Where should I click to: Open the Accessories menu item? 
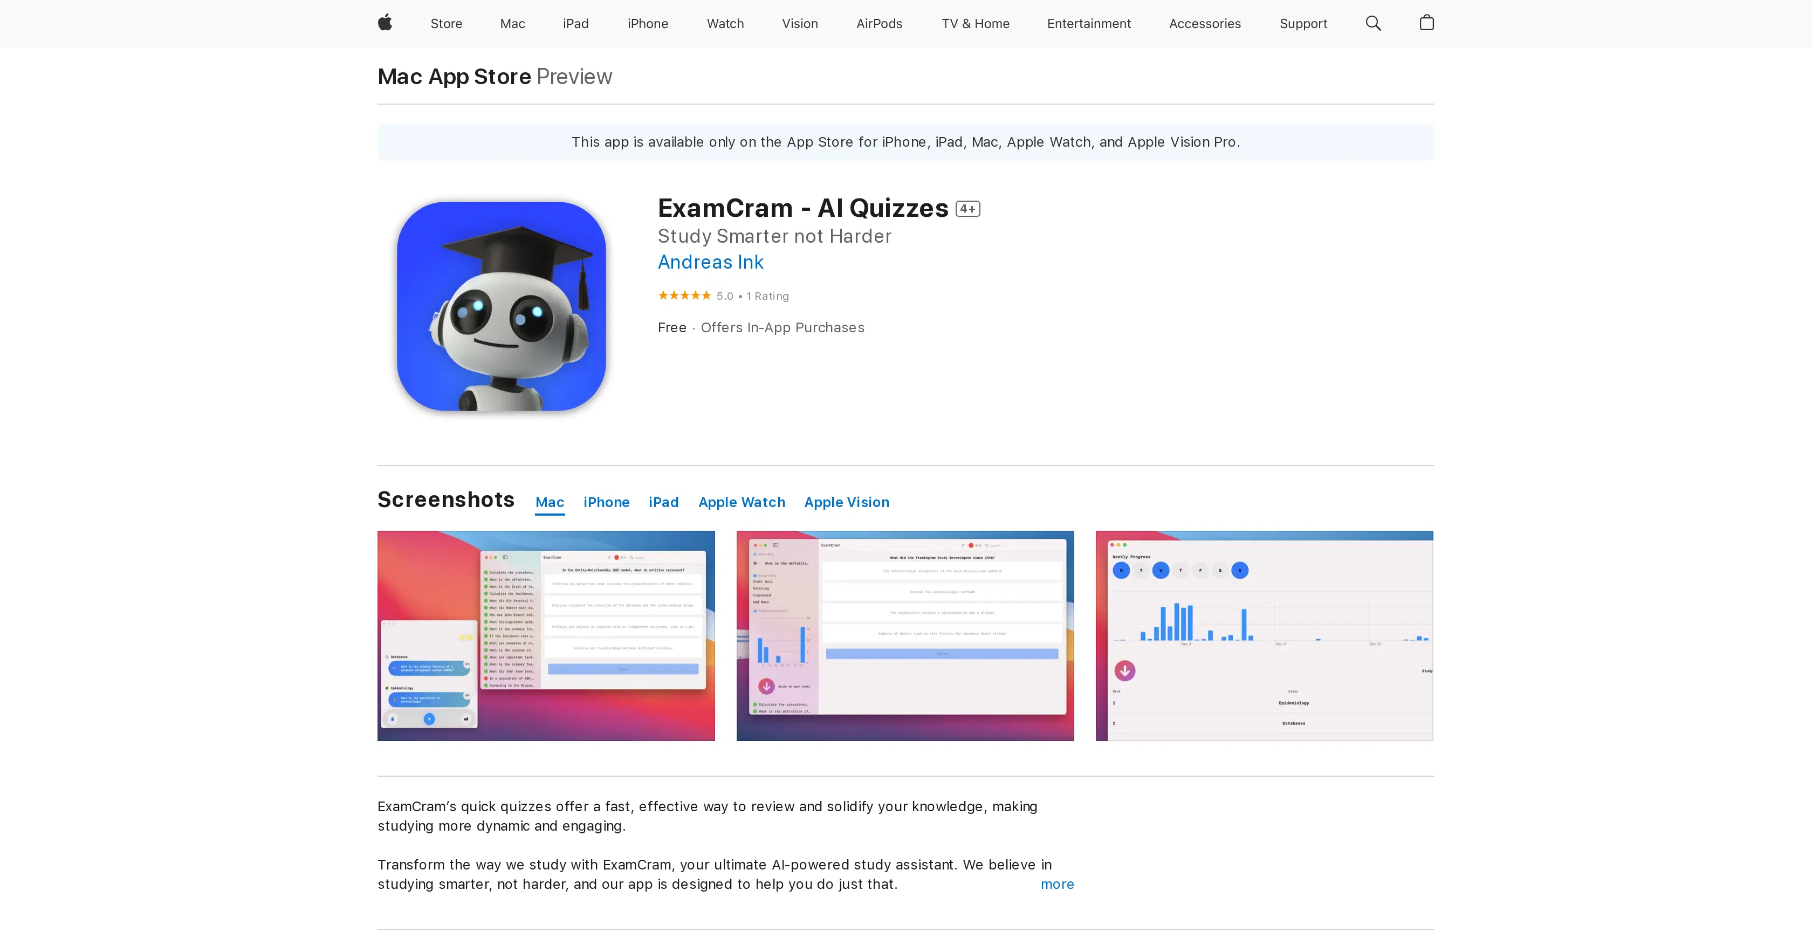click(1205, 23)
